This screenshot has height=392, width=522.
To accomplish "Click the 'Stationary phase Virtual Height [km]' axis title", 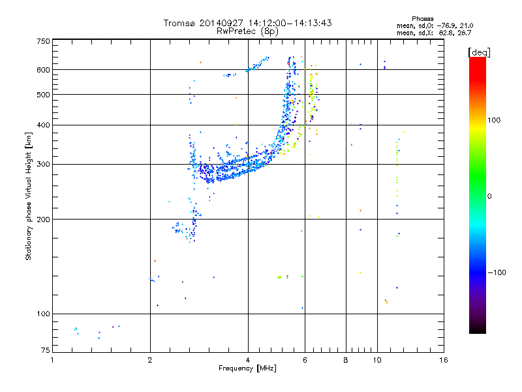I will pos(29,196).
